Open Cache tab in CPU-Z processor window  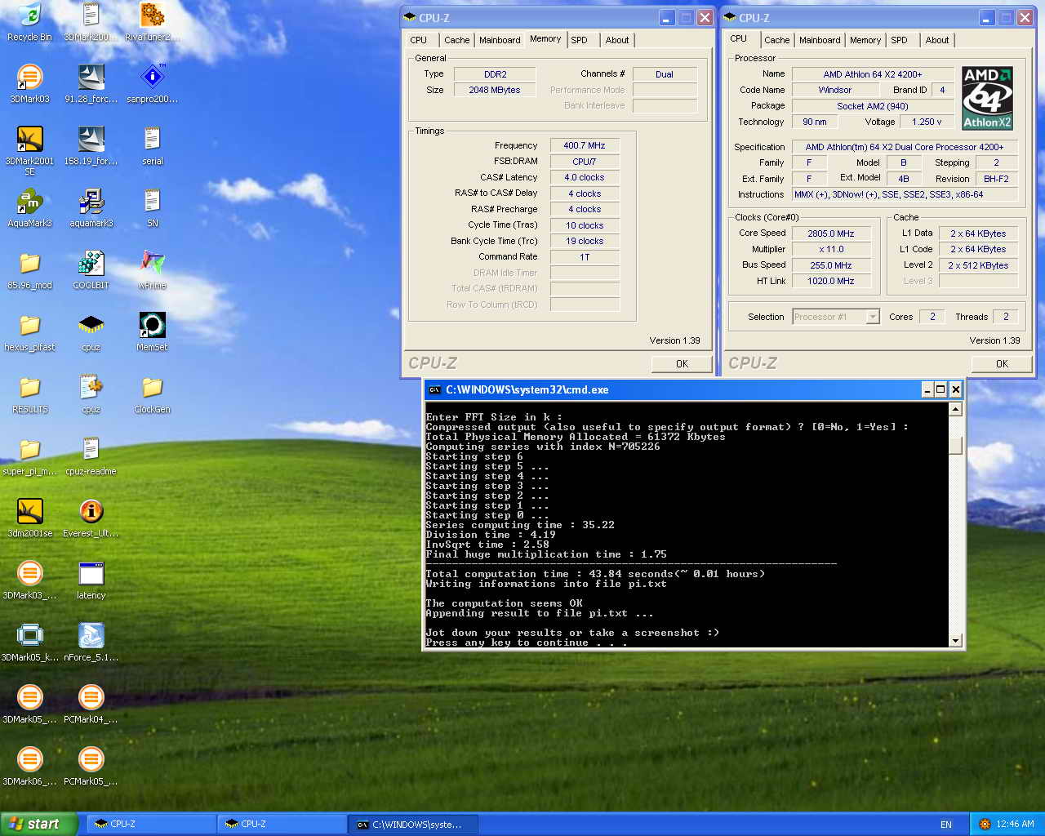click(x=777, y=40)
